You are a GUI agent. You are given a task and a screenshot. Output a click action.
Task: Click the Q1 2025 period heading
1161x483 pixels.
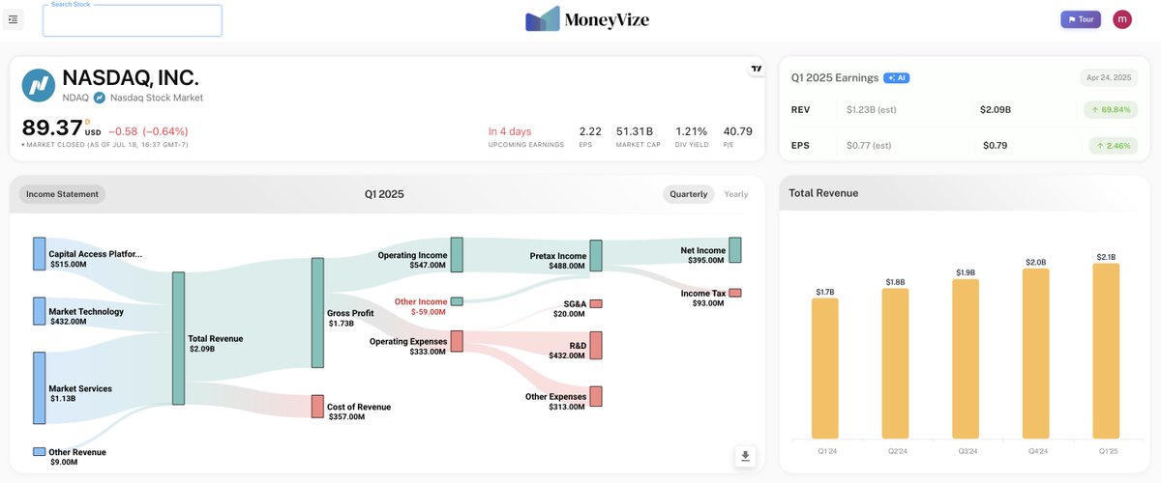(x=384, y=194)
